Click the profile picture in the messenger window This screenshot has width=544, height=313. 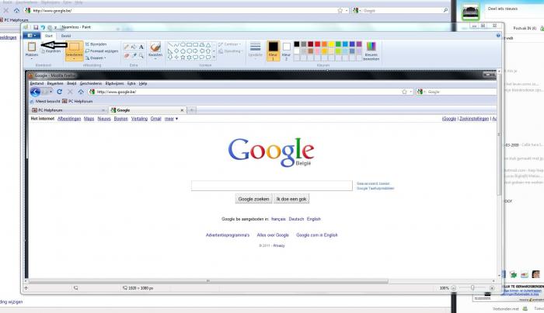coord(470,12)
